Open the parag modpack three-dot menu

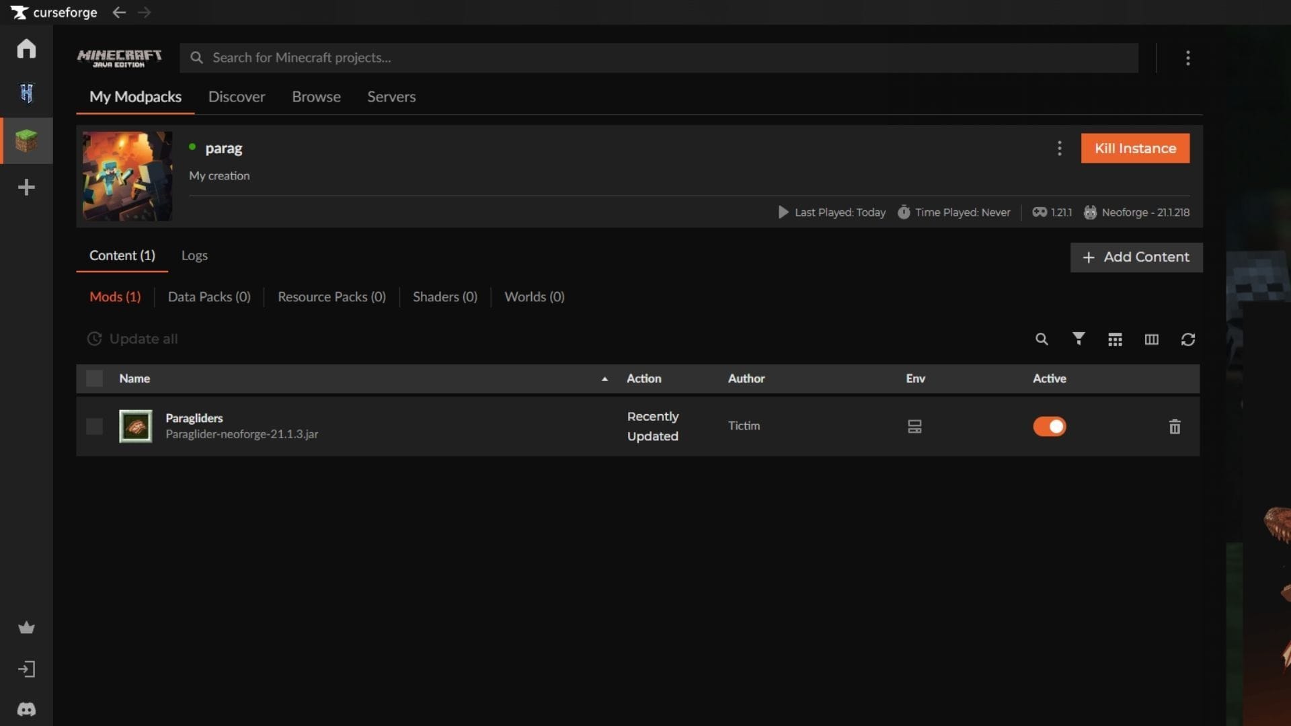1060,149
